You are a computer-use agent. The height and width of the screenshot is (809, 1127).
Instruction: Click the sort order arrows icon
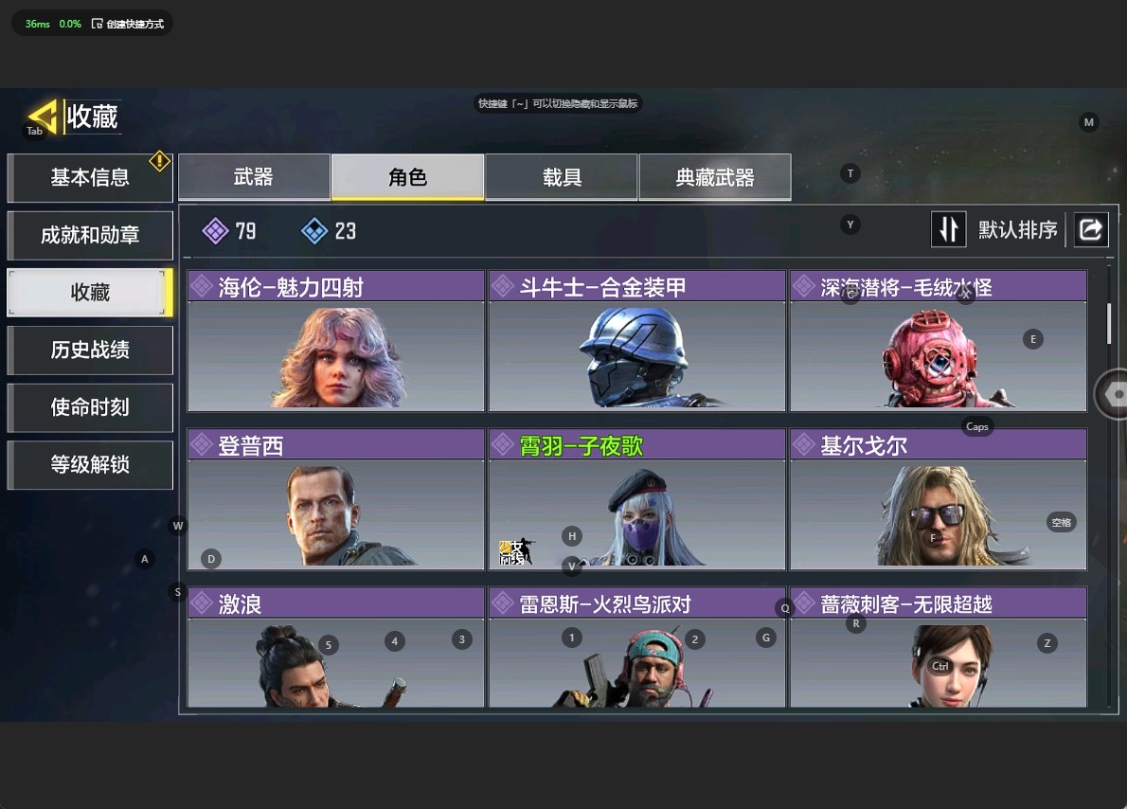[x=948, y=230]
